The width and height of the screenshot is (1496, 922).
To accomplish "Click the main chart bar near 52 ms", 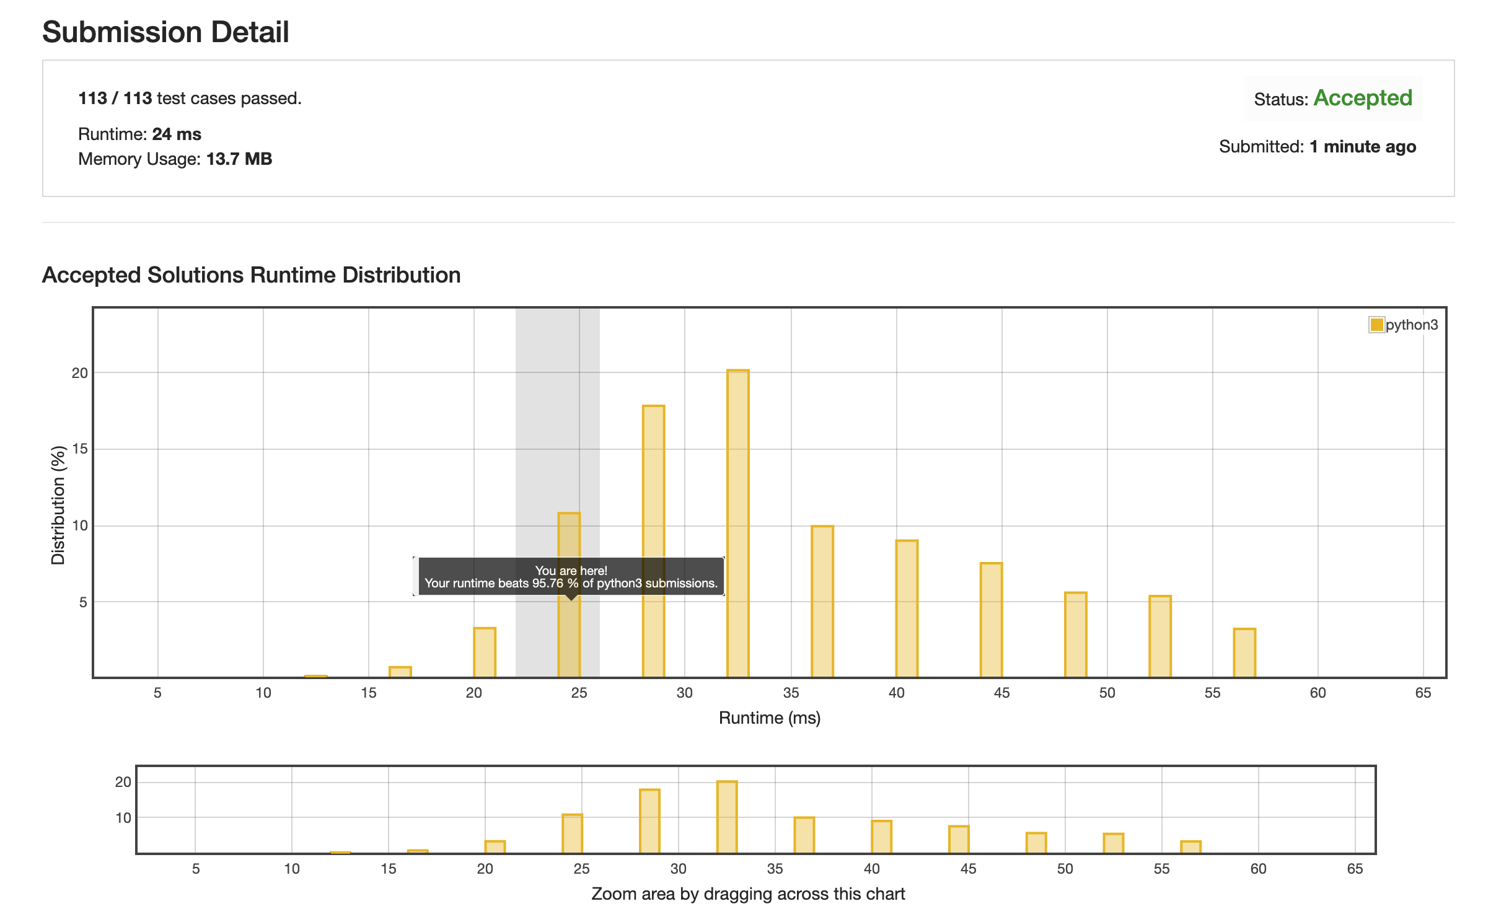I will coord(1159,636).
